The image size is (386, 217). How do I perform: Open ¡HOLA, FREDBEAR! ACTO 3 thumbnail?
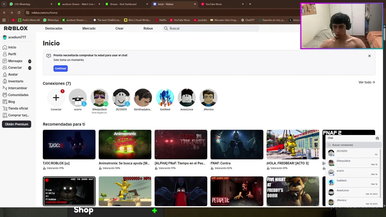pyautogui.click(x=293, y=145)
